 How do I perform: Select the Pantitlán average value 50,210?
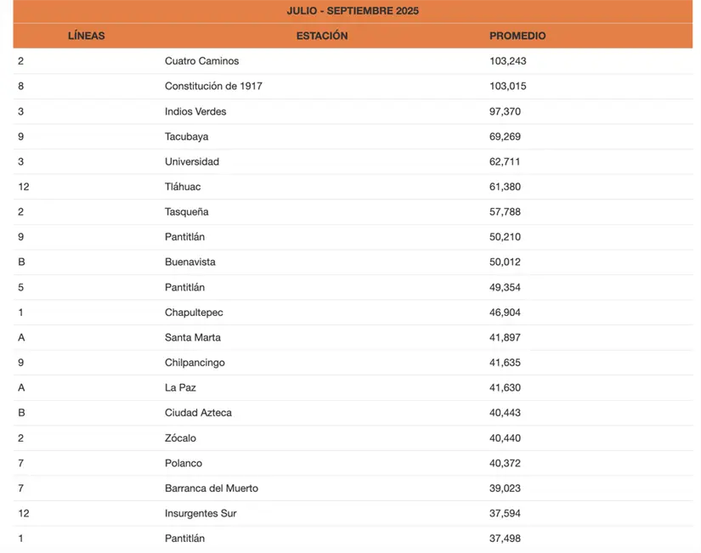505,237
